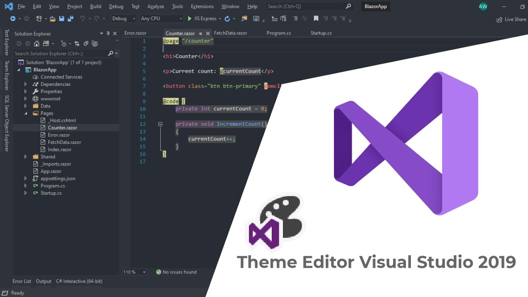Pin the Solution Explorer panel
This screenshot has height=297, width=528.
coord(108,33)
